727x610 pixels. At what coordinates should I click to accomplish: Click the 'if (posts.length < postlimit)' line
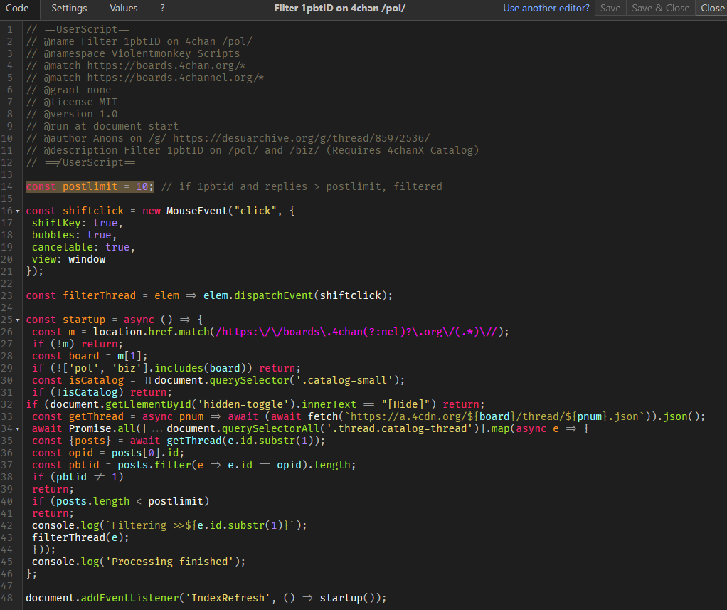(120, 501)
